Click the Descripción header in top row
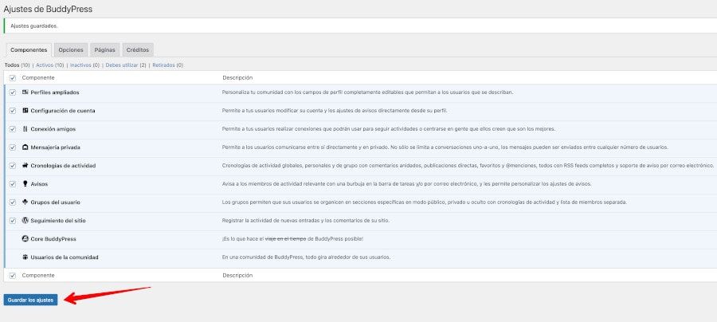The image size is (717, 322). point(237,78)
